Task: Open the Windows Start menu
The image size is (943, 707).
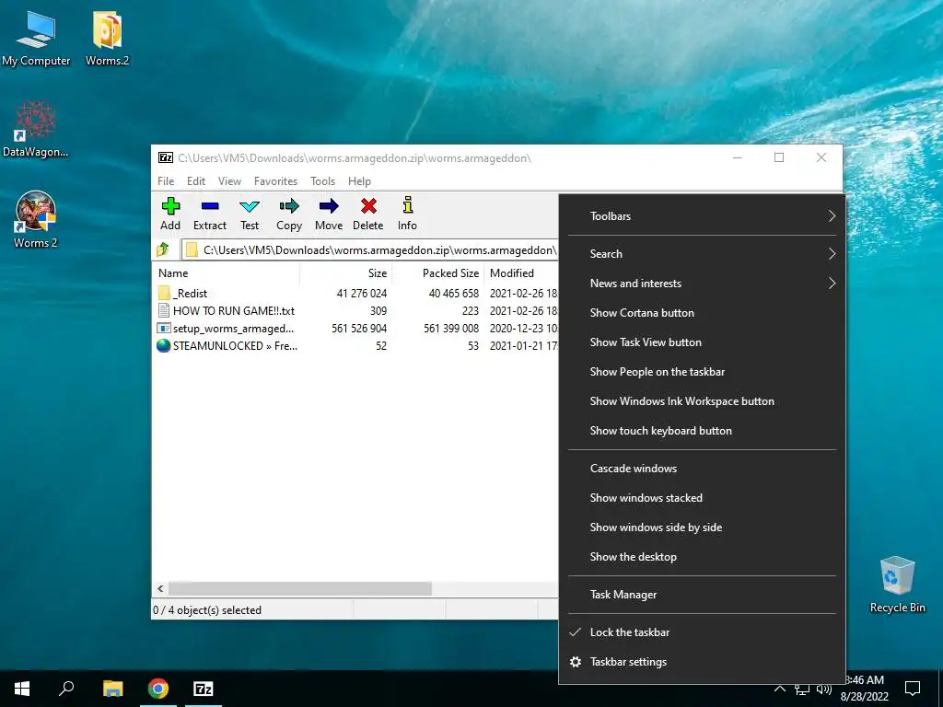Action: tap(22, 689)
